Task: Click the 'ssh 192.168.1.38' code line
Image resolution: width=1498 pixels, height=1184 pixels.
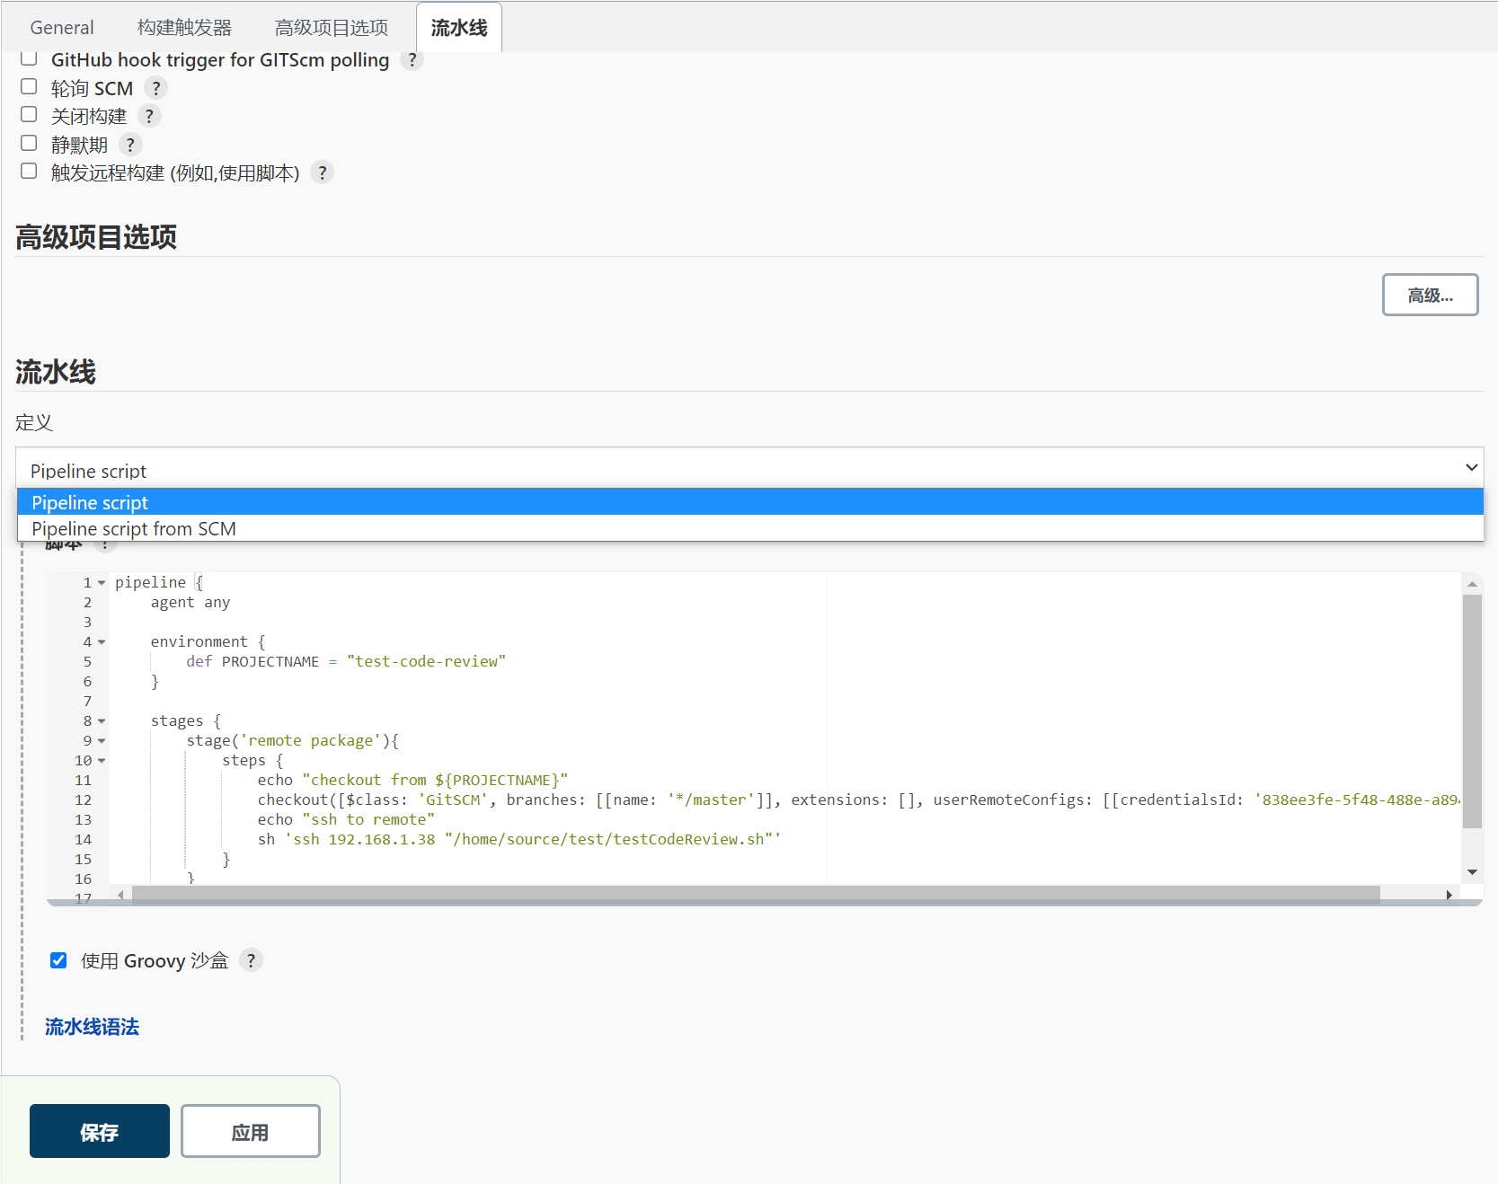Action: (519, 840)
